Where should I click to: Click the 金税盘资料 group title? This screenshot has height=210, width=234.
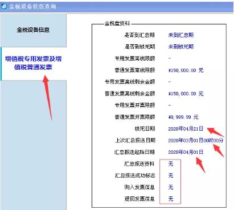pyautogui.click(x=117, y=23)
